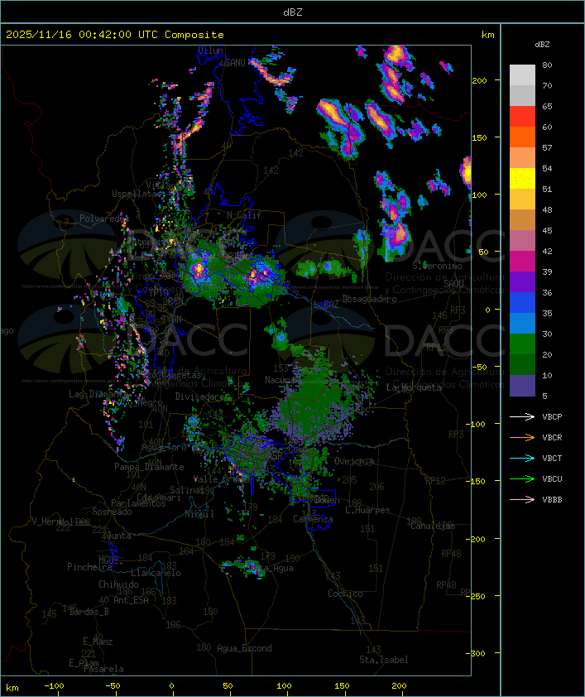Screen dimensions: 585x697
Task: Click the VBCT legend label
Action: coord(552,459)
